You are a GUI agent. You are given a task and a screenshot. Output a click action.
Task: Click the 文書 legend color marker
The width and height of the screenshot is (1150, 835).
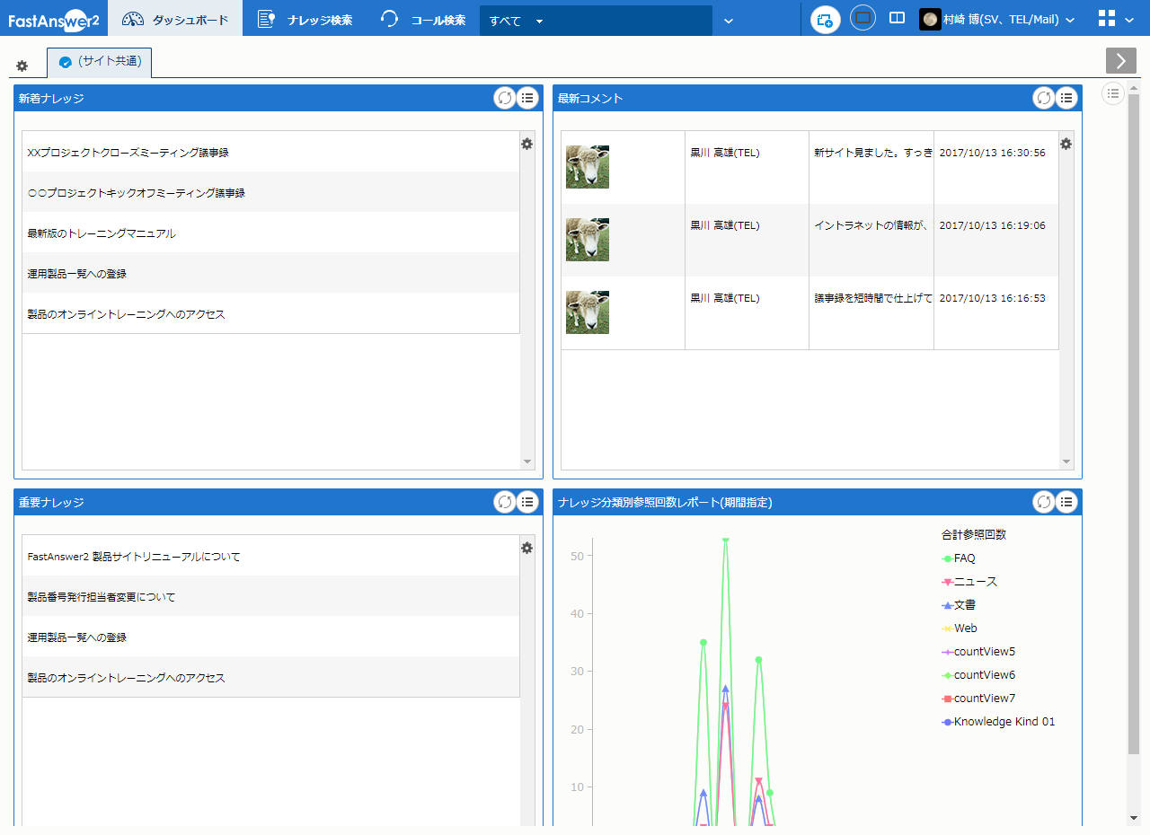coord(947,605)
